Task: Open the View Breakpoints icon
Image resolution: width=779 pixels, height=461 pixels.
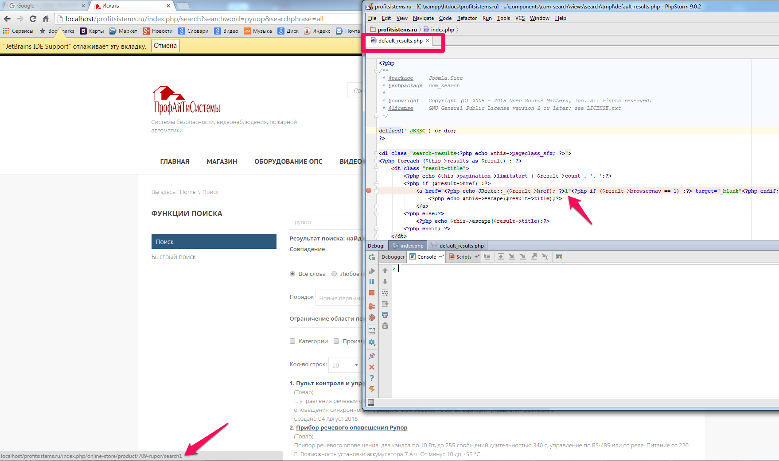Action: [x=372, y=306]
